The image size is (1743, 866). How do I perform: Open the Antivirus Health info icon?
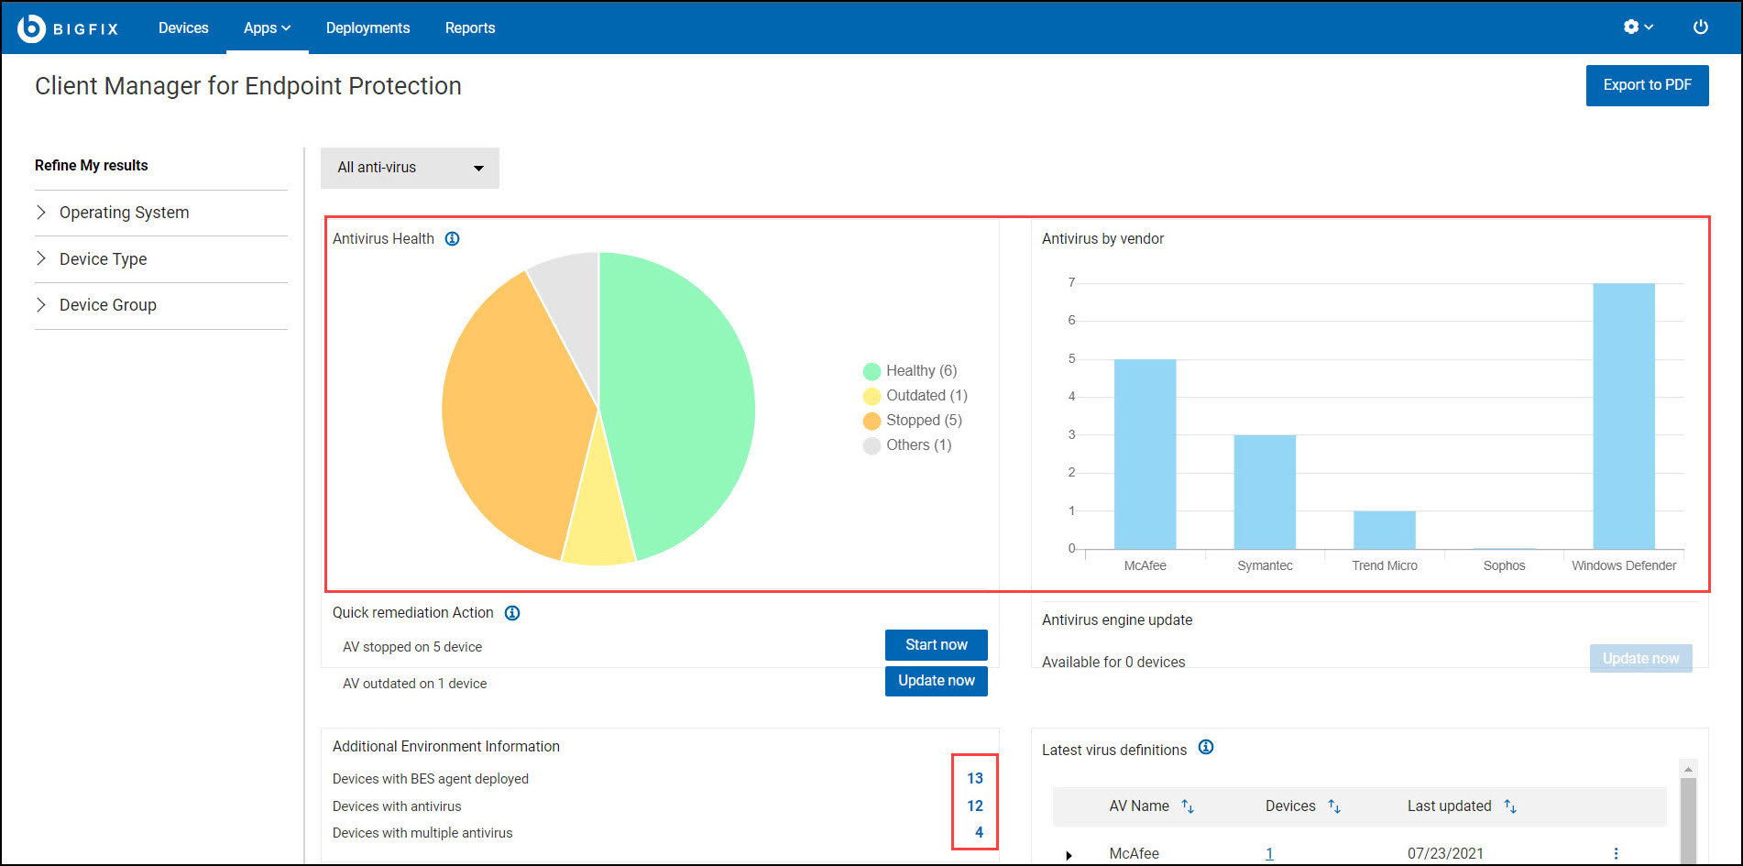[x=452, y=239]
